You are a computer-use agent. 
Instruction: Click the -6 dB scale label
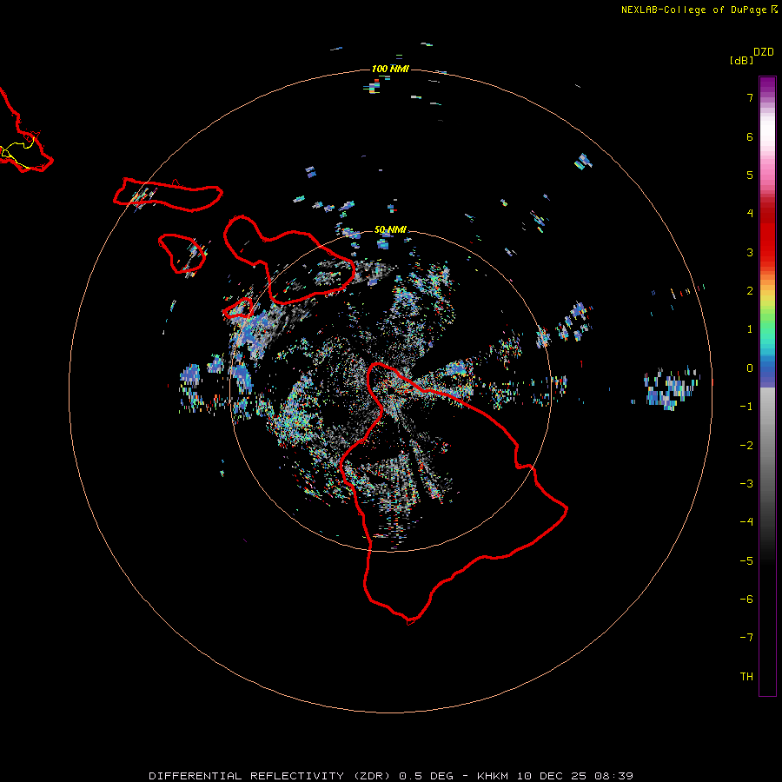[x=746, y=600]
